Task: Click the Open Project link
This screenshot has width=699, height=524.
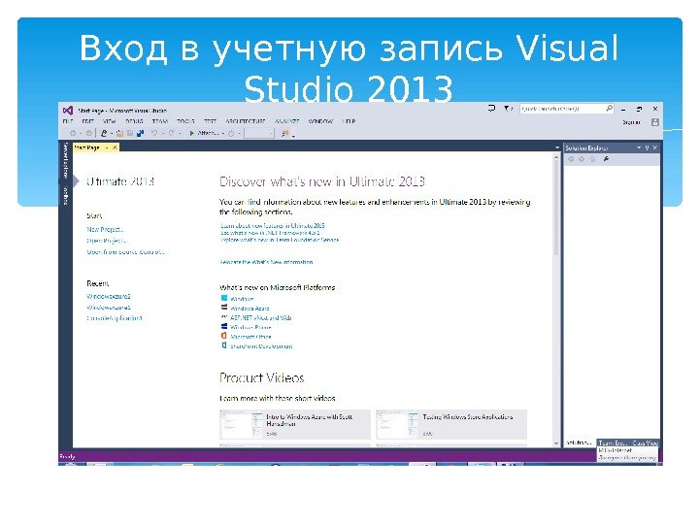Action: [107, 241]
